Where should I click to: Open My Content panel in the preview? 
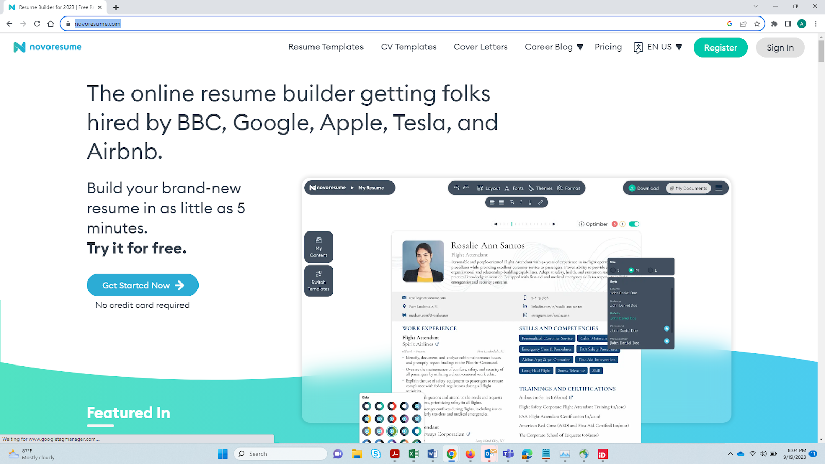tap(319, 247)
